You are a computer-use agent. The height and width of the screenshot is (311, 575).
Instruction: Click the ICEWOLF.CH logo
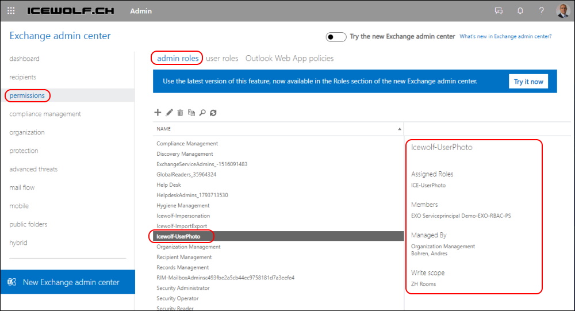coord(70,11)
